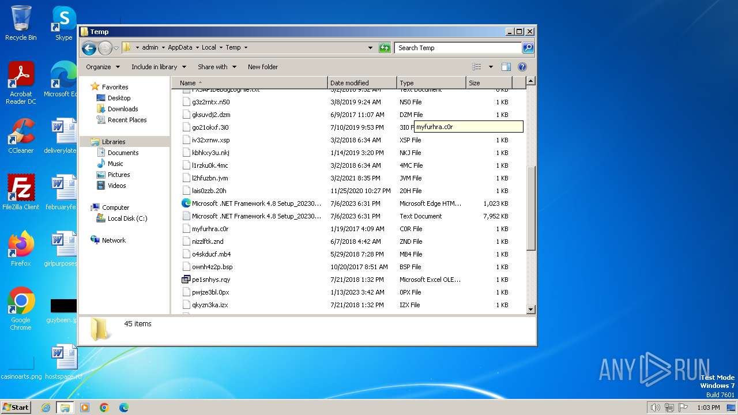Viewport: 738px width, 415px height.
Task: Open Windows Media Player from the taskbar
Action: (x=85, y=408)
